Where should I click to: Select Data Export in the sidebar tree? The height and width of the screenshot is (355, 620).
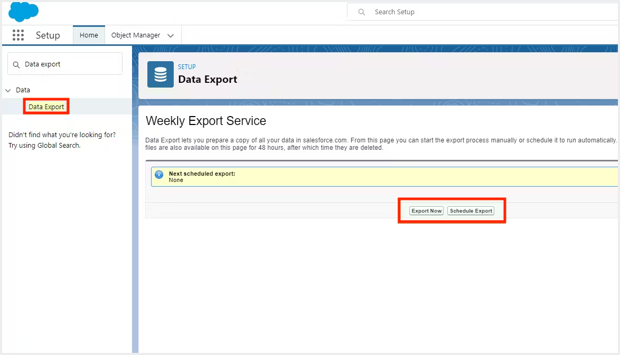coord(46,107)
